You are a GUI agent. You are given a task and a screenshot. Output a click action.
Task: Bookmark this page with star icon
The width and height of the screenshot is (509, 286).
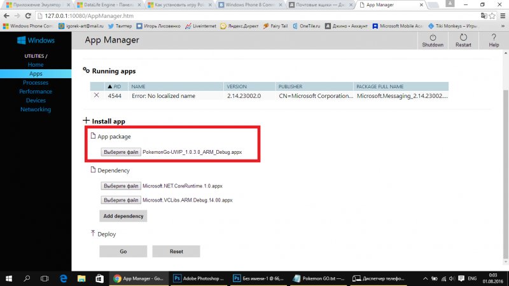(485, 15)
